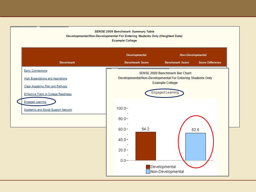The height and width of the screenshot is (192, 256).
Task: Click the 0.0 y-axis label
Action: pyautogui.click(x=123, y=161)
